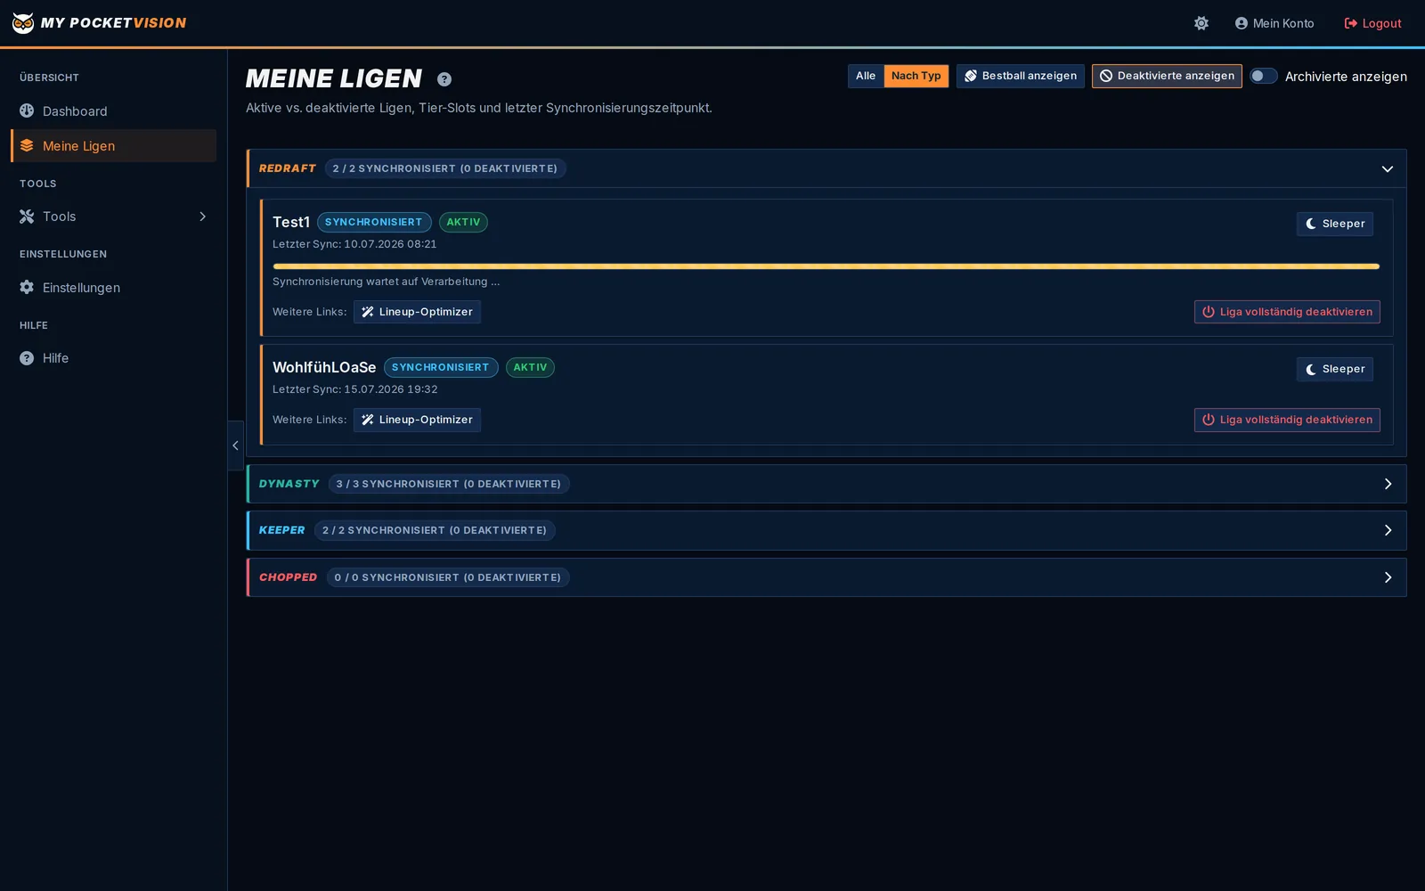Click the Test1 league name
The width and height of the screenshot is (1425, 891).
click(x=291, y=222)
